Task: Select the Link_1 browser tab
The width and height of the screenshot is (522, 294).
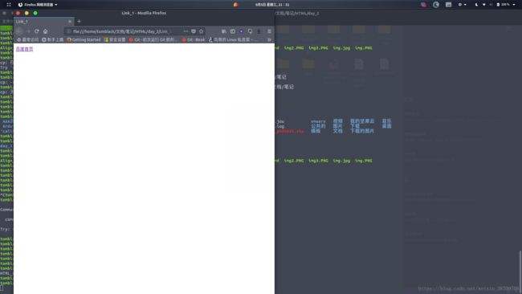Action: click(x=43, y=22)
